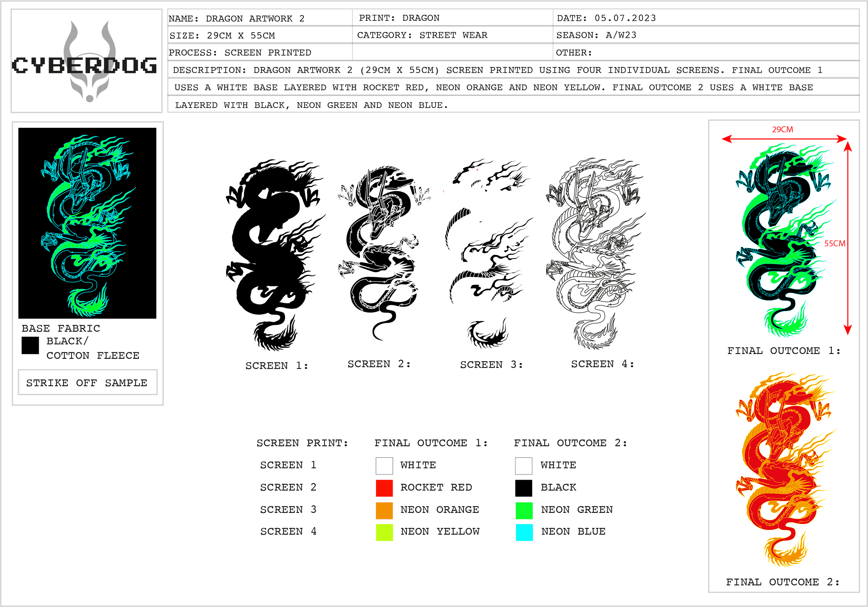Click the 'NEON YELLOW' label
Image resolution: width=868 pixels, height=607 pixels.
[440, 531]
